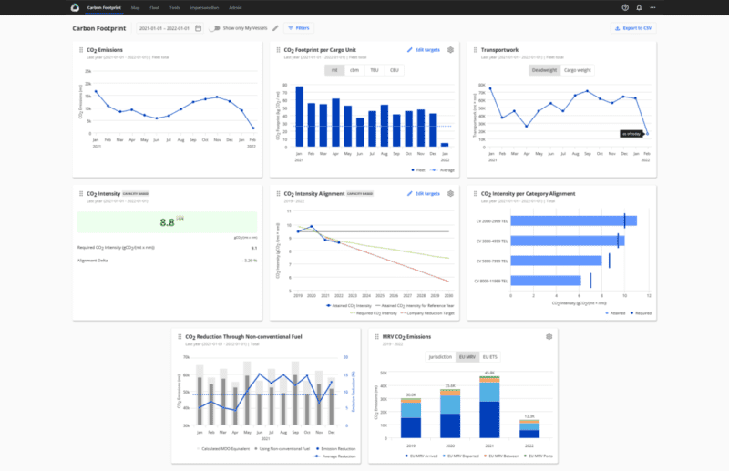Open the date range picker field
Image resolution: width=729 pixels, height=471 pixels.
coord(166,28)
